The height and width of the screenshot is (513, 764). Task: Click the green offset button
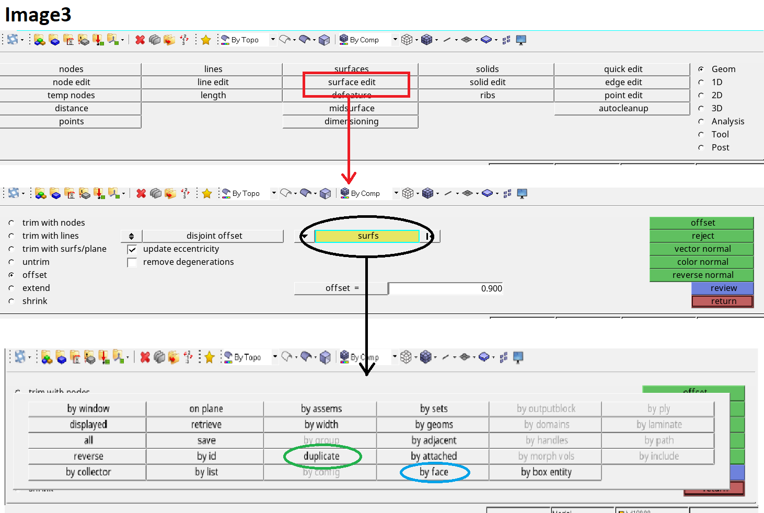[x=701, y=223]
